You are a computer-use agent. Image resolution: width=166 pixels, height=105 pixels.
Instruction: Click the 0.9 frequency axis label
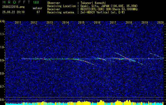2,60
